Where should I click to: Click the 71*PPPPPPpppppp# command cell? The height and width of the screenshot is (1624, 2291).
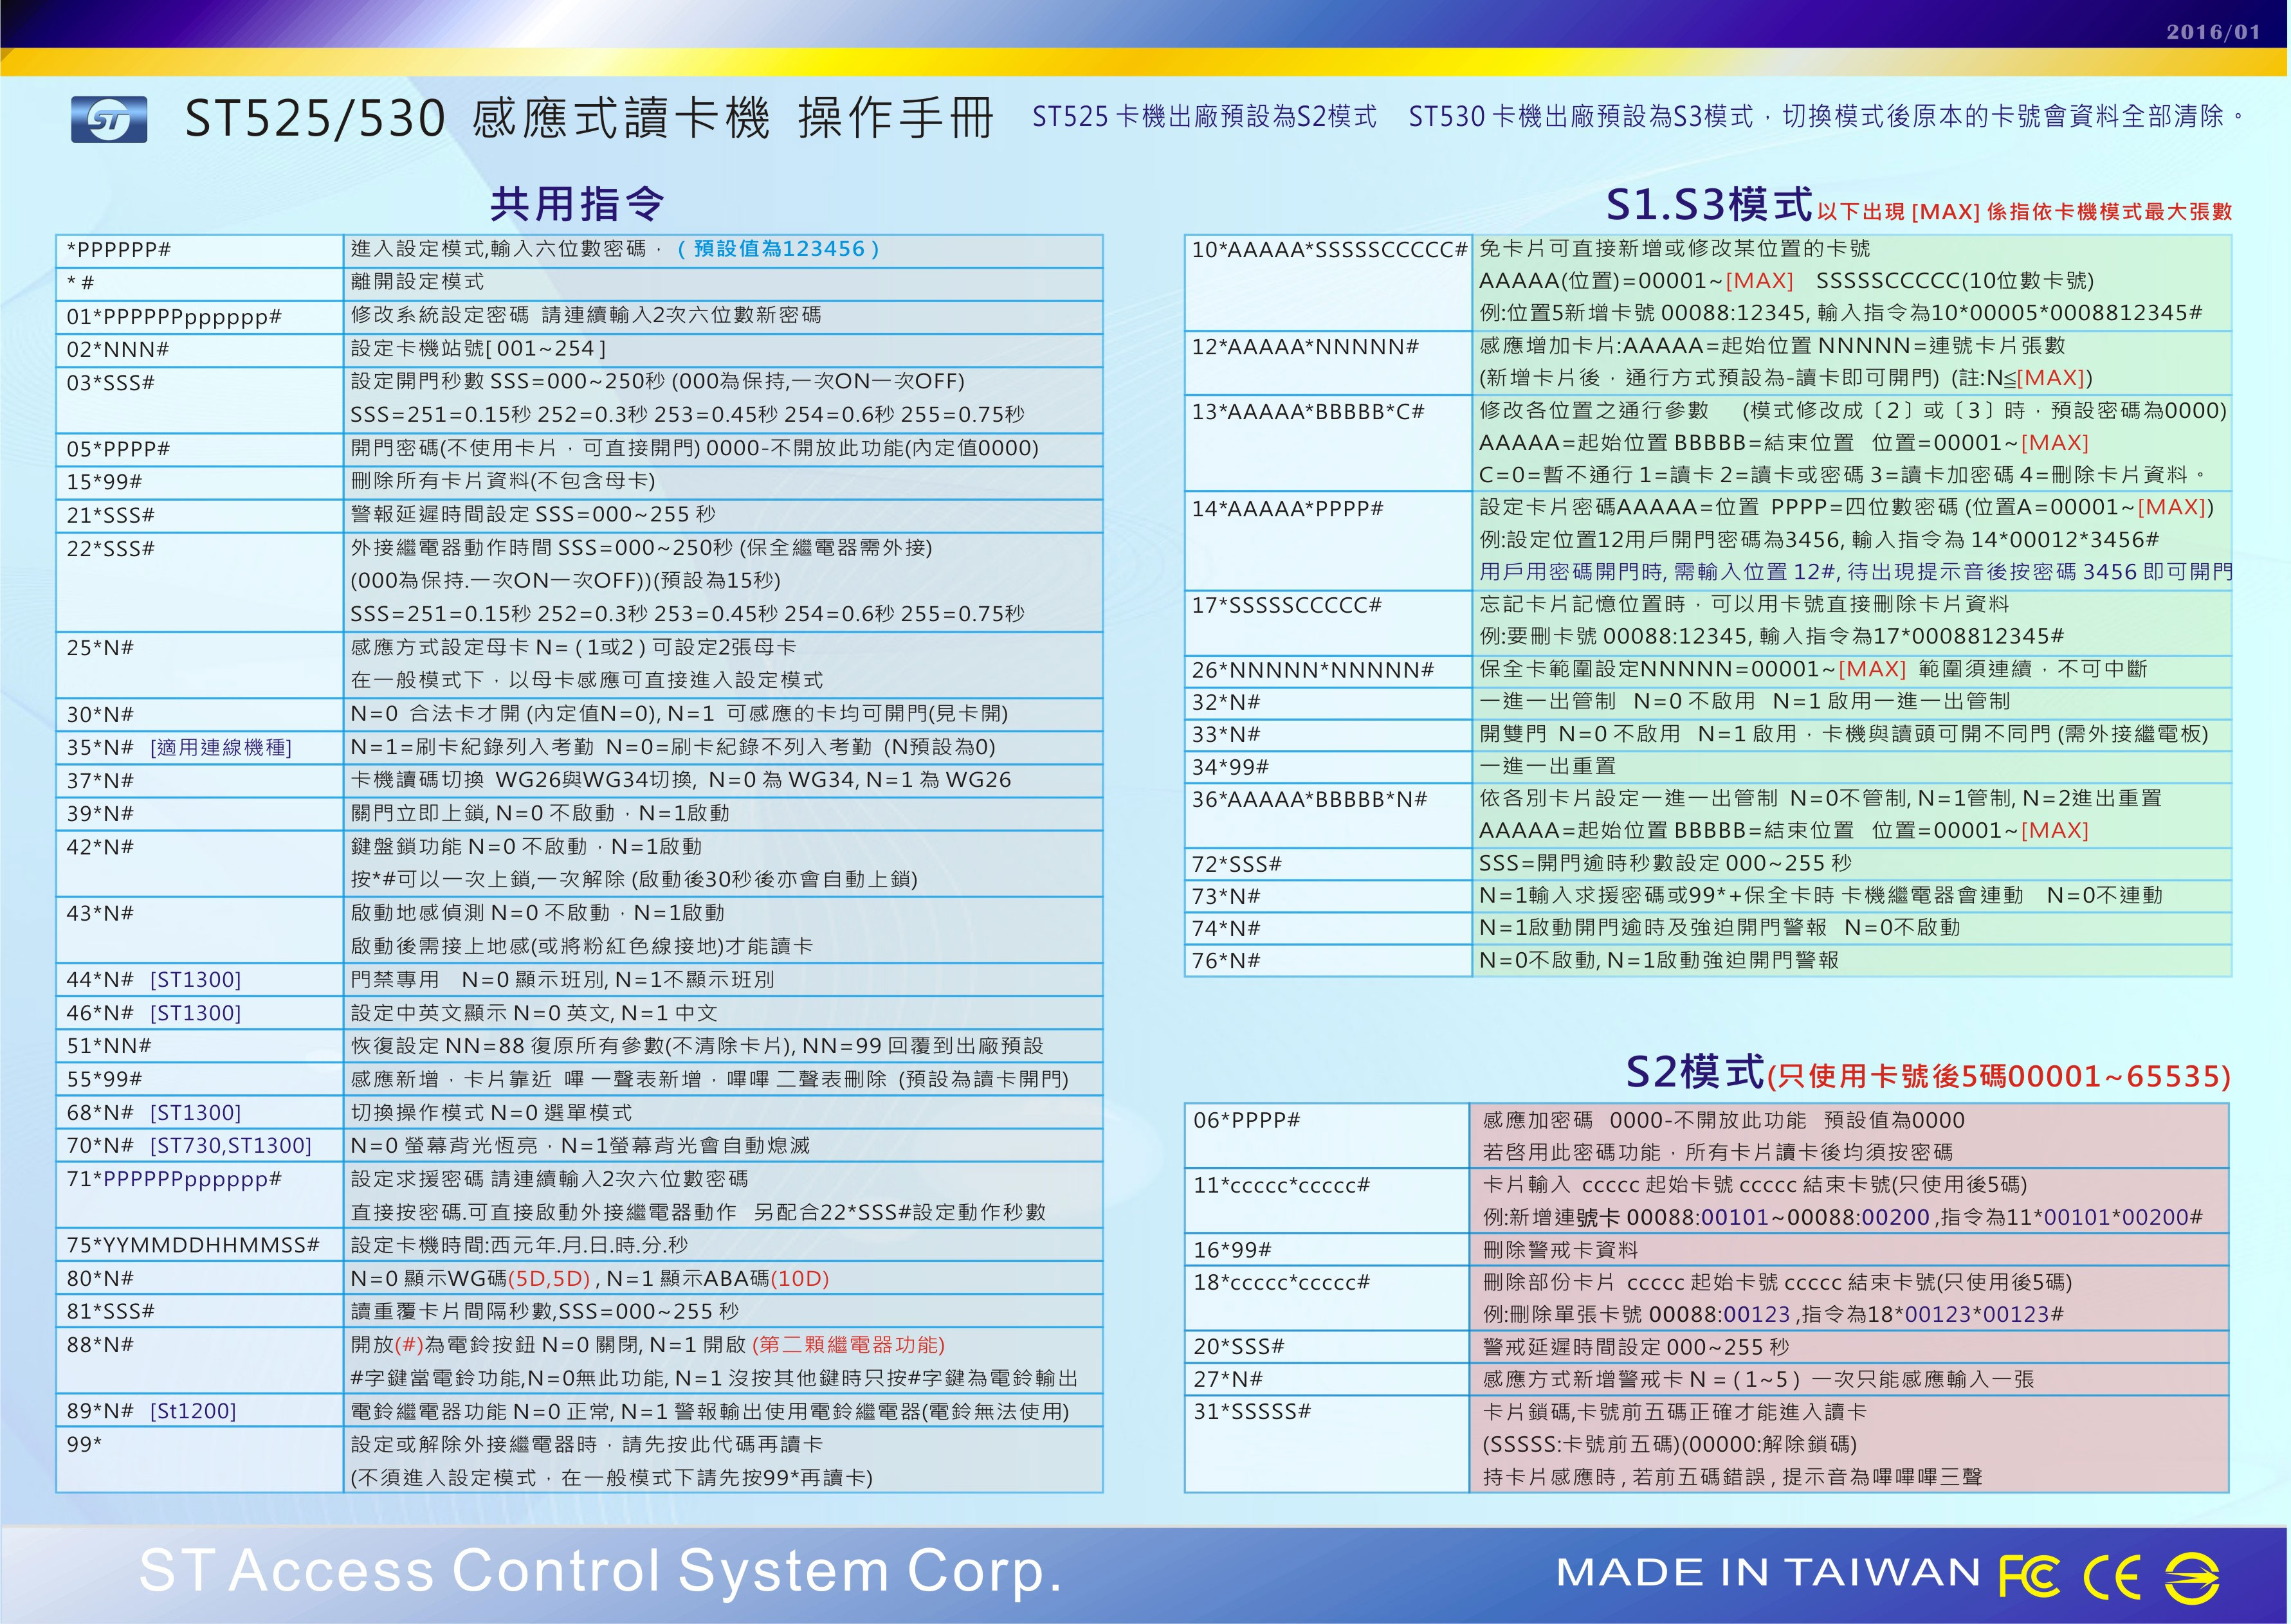point(200,1195)
